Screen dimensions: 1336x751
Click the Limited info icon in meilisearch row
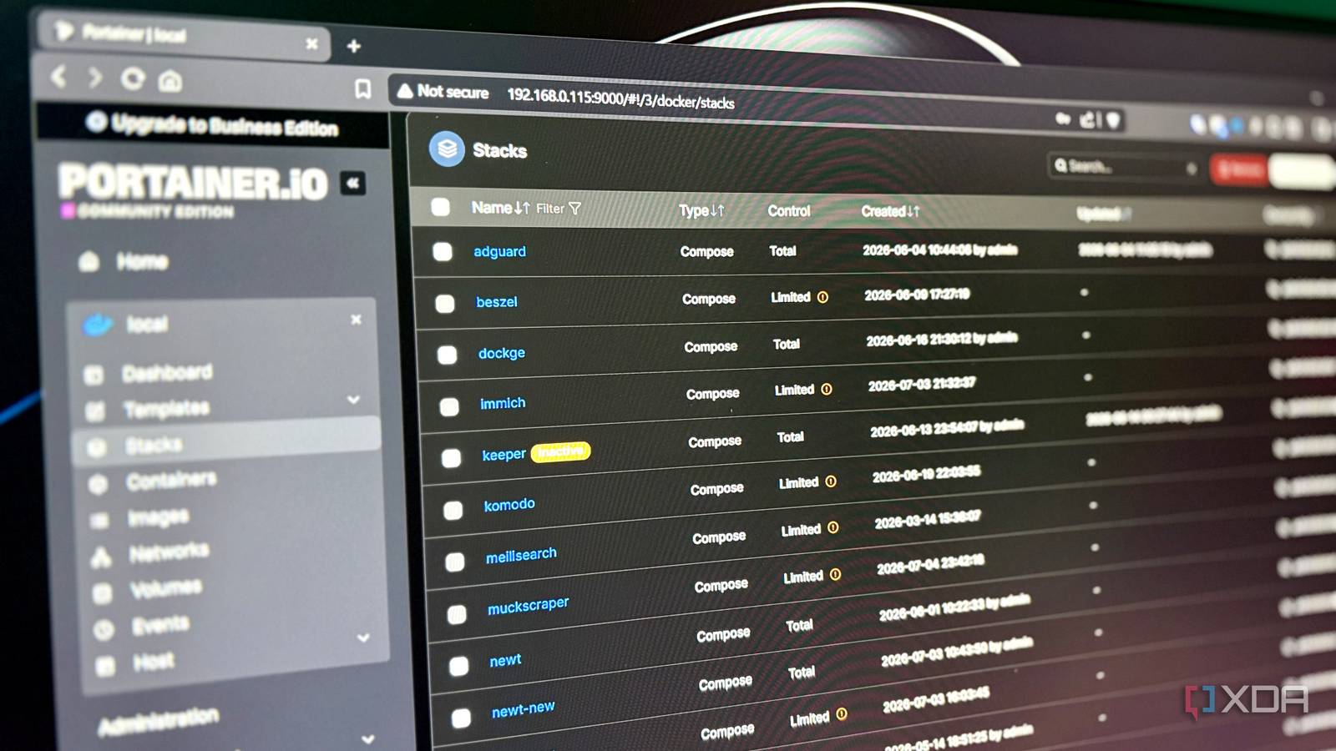[833, 528]
